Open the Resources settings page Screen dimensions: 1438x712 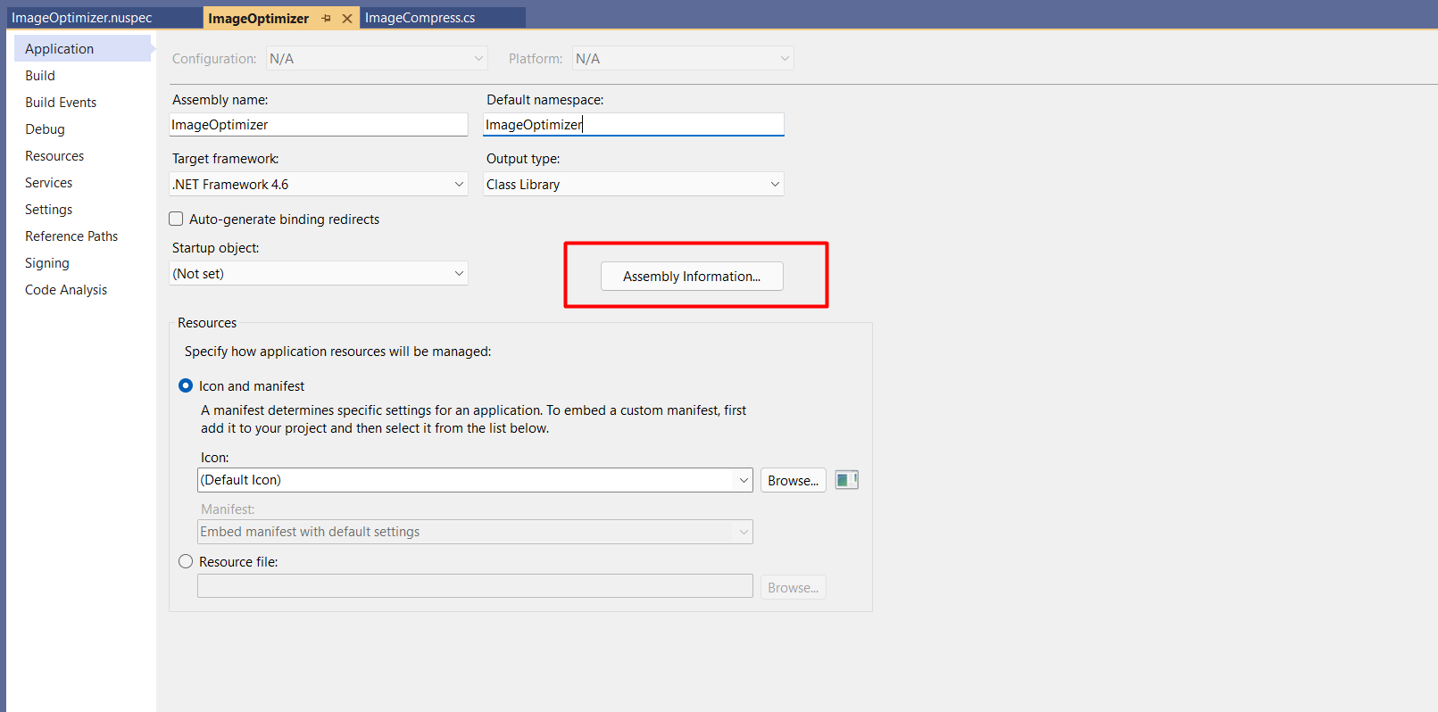tap(54, 156)
